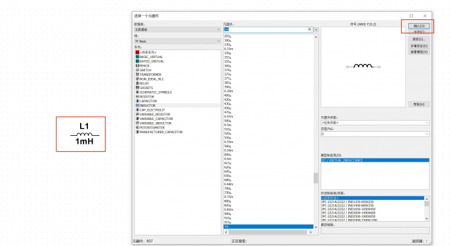Select the TRANSFORMER family icon
The width and height of the screenshot is (450, 246).
click(x=137, y=75)
